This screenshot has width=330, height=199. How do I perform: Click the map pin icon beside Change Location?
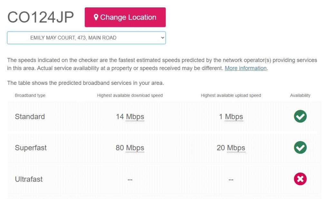click(x=96, y=17)
